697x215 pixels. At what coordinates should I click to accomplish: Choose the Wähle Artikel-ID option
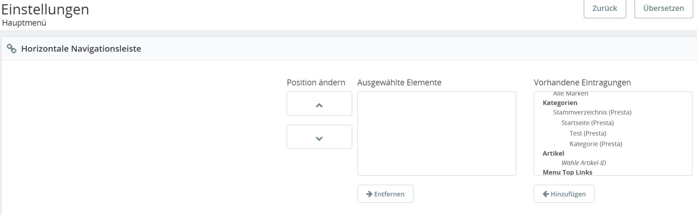(x=583, y=163)
